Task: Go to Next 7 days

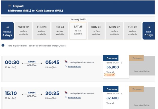Action: pyautogui.click(x=149, y=31)
